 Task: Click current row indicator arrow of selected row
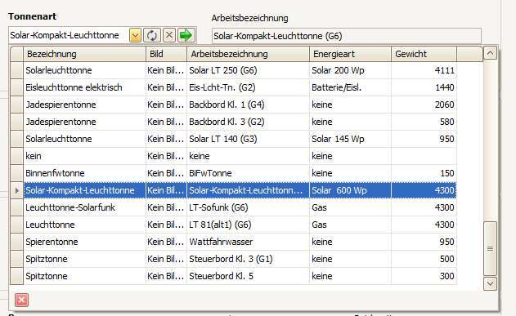17,190
